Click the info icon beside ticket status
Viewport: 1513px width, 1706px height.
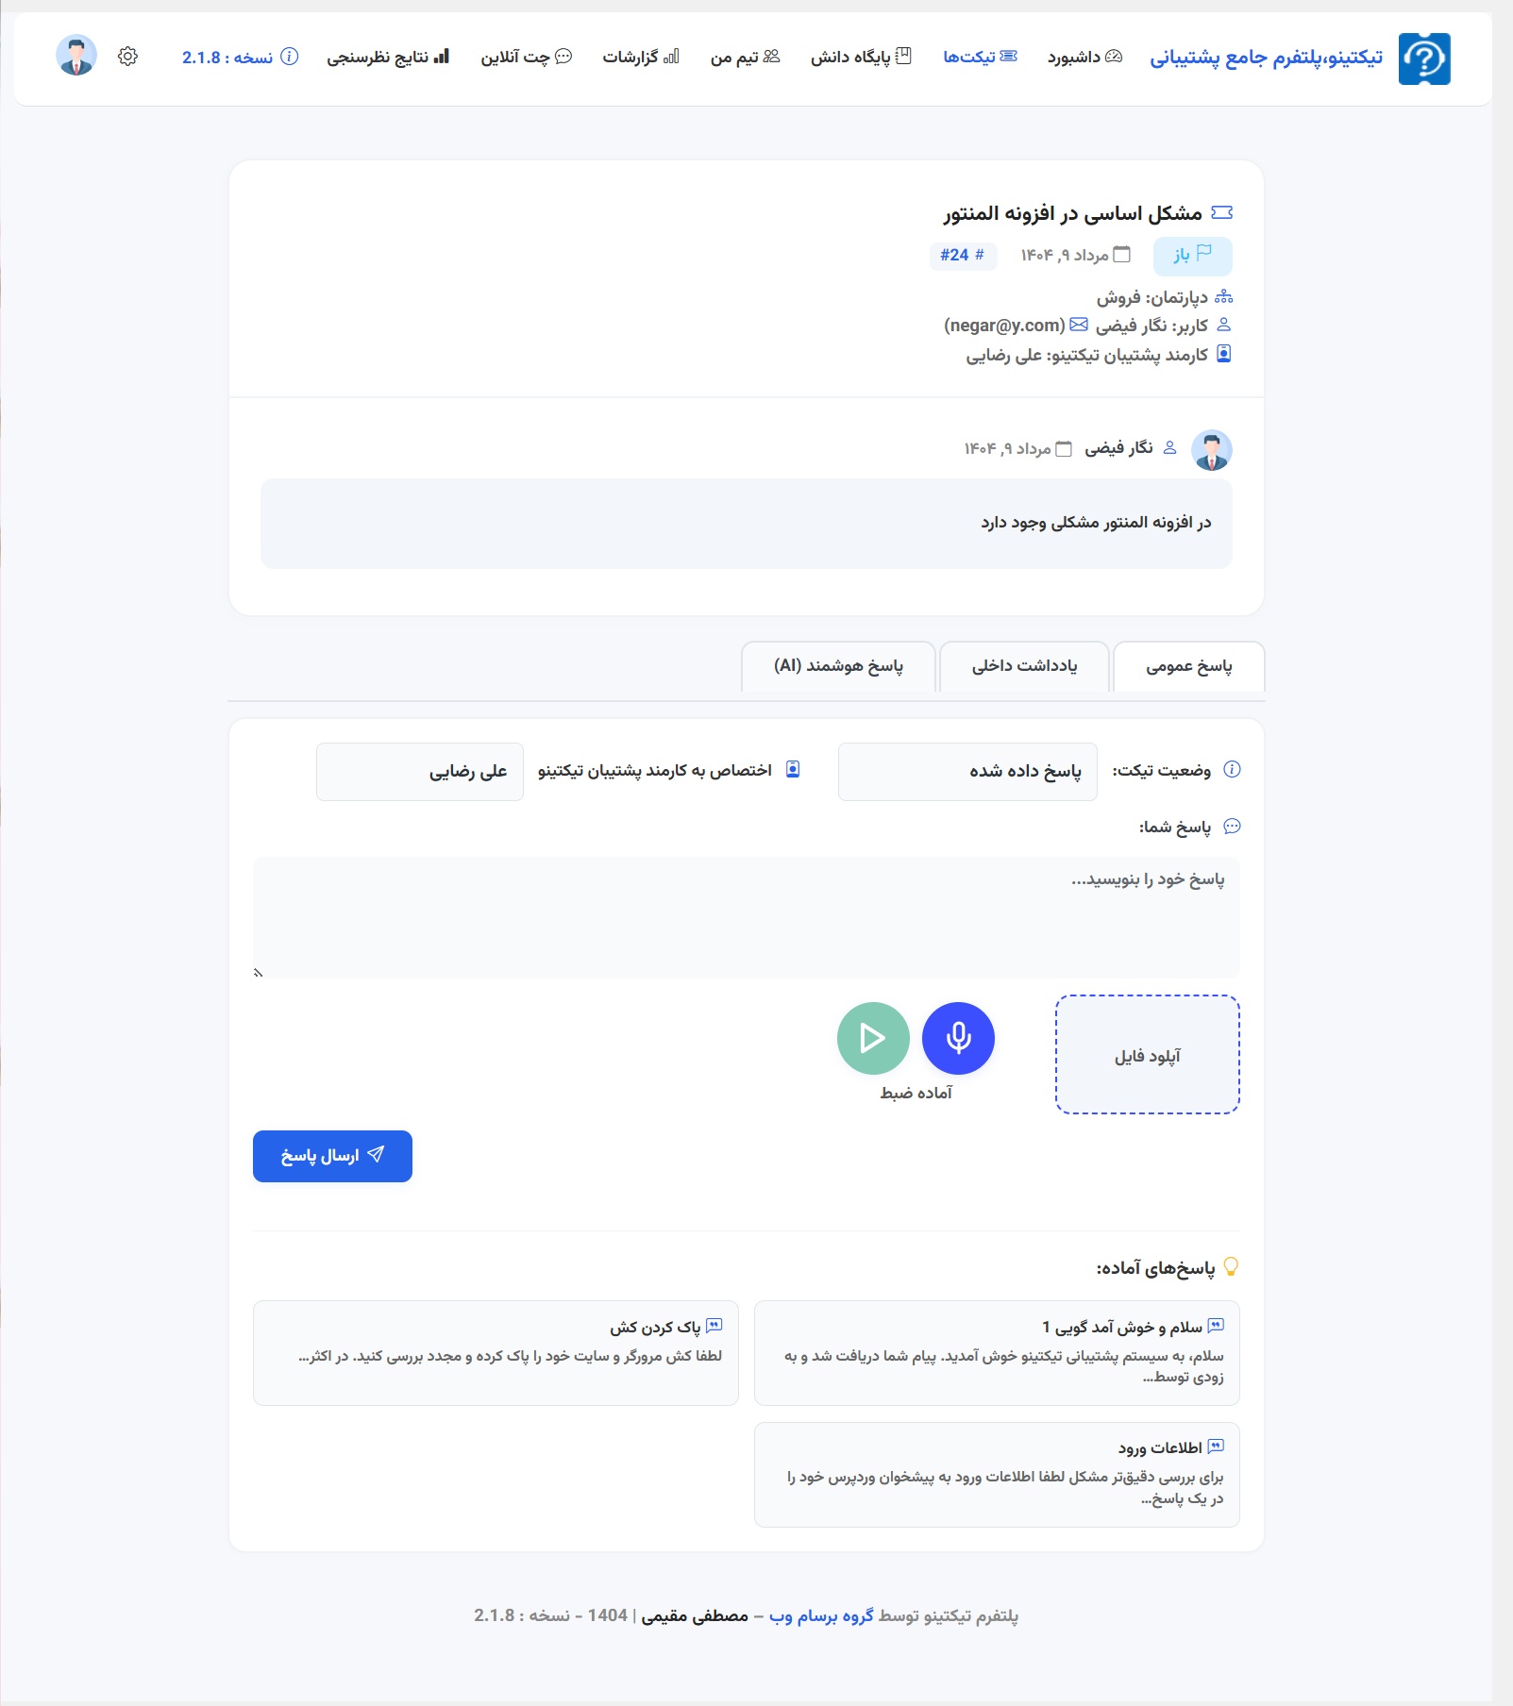pyautogui.click(x=1232, y=770)
